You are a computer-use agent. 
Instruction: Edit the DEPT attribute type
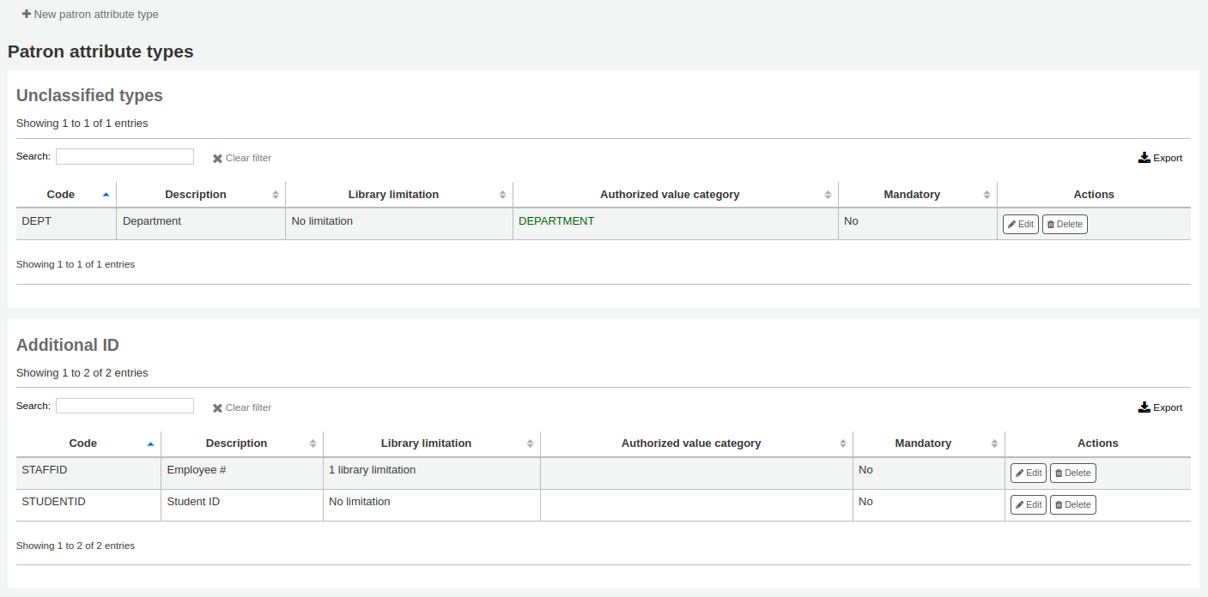[1020, 223]
